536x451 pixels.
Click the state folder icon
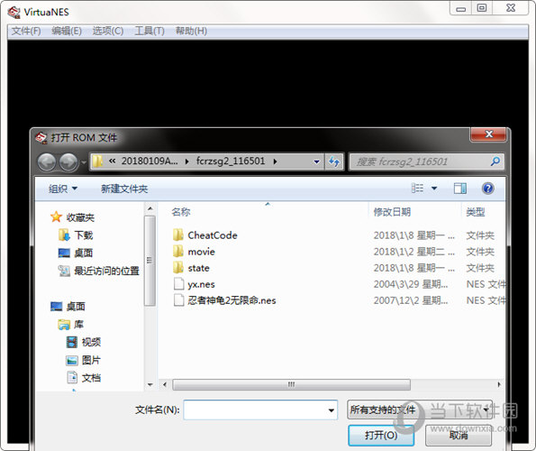[x=178, y=268]
